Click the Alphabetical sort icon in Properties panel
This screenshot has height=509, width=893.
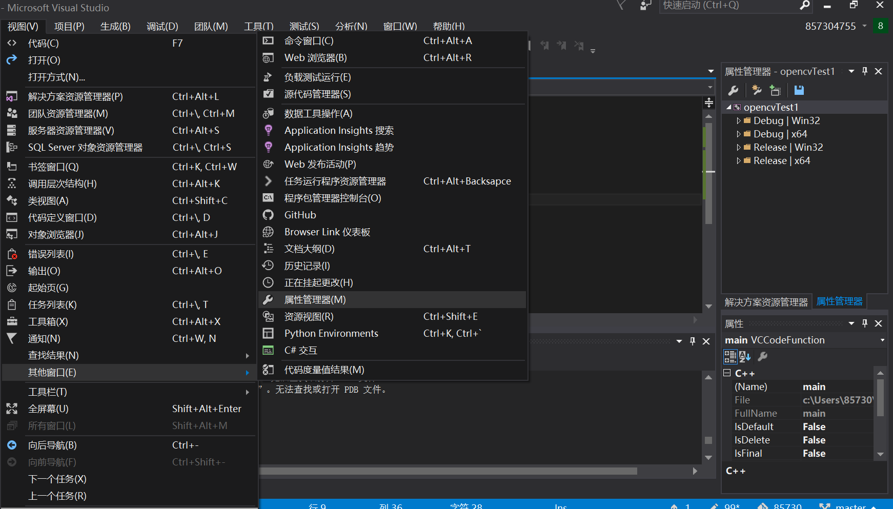(x=745, y=356)
